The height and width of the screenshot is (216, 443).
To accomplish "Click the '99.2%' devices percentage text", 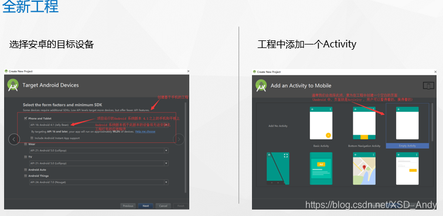I will pyautogui.click(x=117, y=132).
